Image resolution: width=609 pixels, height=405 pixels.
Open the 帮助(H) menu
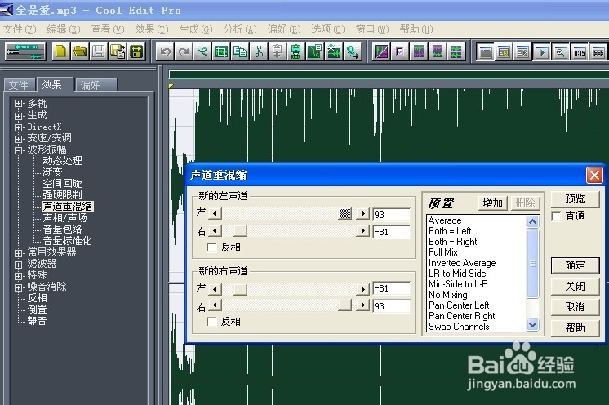[x=416, y=29]
